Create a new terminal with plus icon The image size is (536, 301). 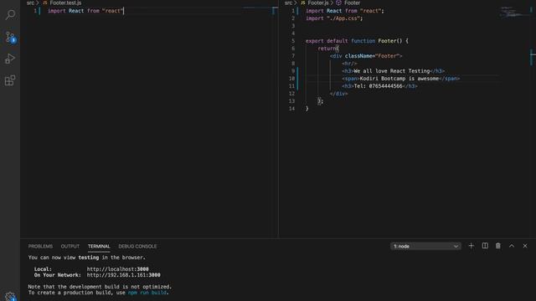(x=471, y=246)
